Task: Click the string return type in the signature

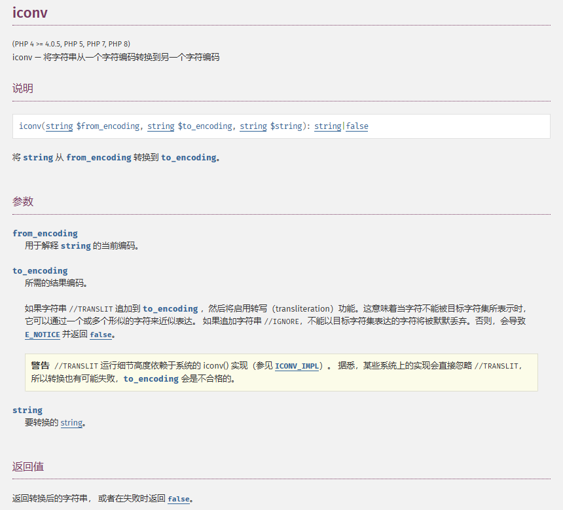Action: (x=327, y=126)
